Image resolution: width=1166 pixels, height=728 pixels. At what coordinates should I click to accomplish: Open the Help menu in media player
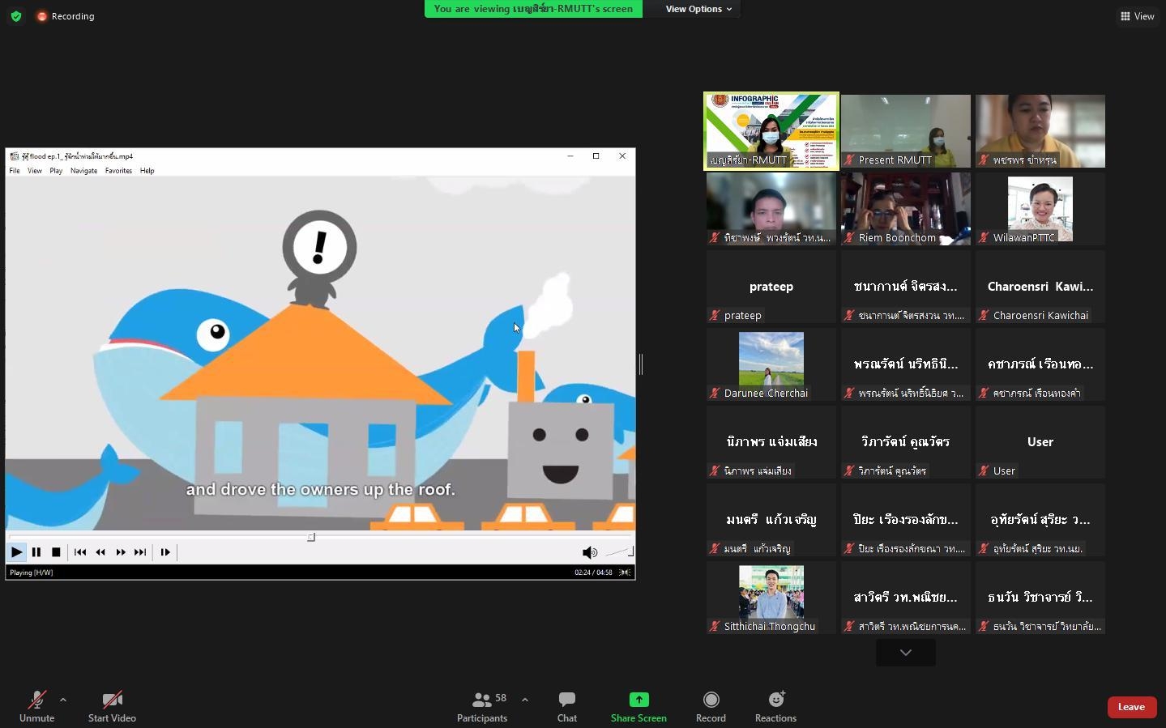point(147,171)
